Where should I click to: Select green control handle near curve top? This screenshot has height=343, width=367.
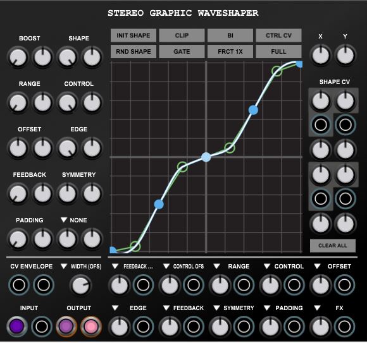pos(277,71)
